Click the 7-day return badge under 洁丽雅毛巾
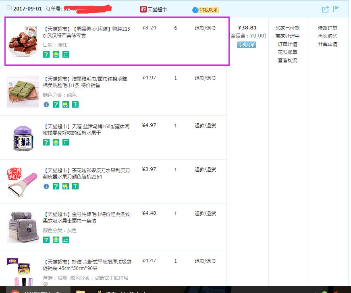The height and width of the screenshot is (293, 351). pos(56,104)
